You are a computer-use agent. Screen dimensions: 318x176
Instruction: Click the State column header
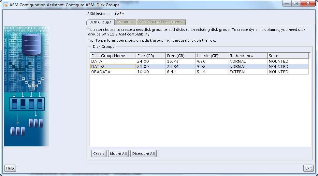pyautogui.click(x=288, y=56)
